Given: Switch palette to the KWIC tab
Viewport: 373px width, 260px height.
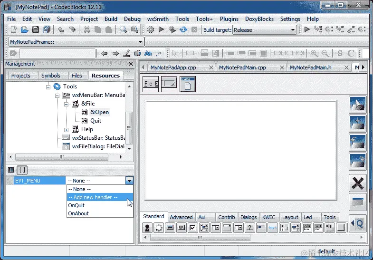Looking at the screenshot, I should click(x=269, y=217).
